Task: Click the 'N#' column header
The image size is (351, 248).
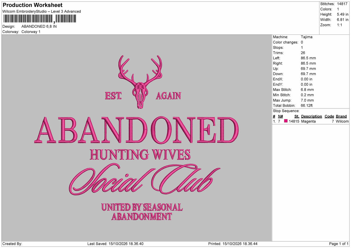Action: 281,116
